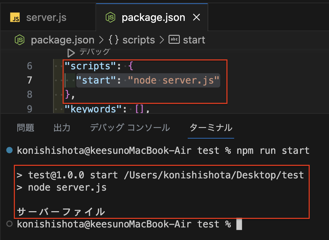Click the terminal input at the prompt cursor
This screenshot has width=329, height=240.
(x=239, y=224)
